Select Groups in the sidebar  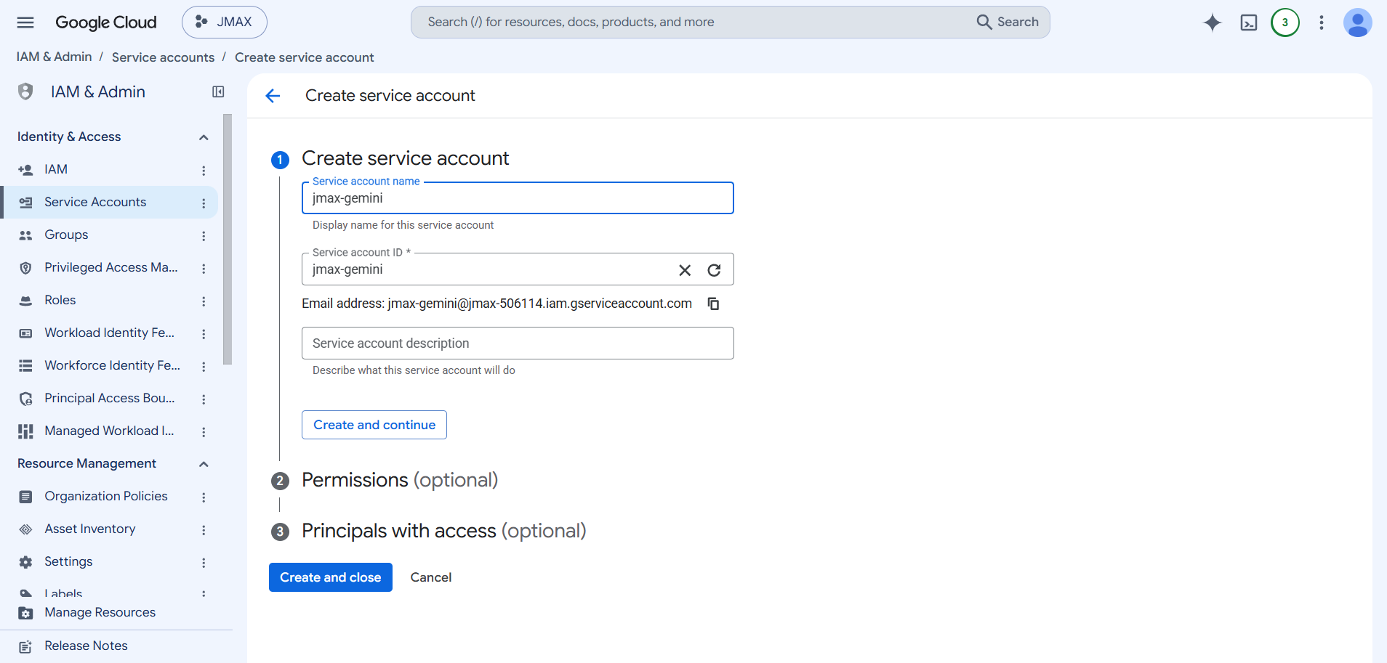point(66,235)
